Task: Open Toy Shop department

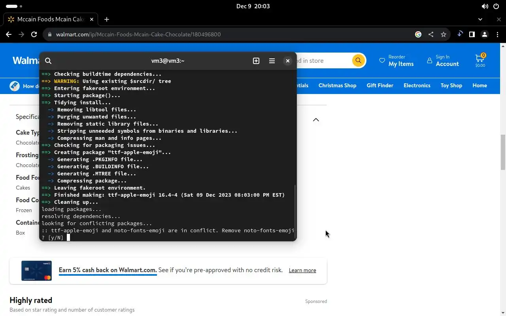Action: click(x=451, y=85)
